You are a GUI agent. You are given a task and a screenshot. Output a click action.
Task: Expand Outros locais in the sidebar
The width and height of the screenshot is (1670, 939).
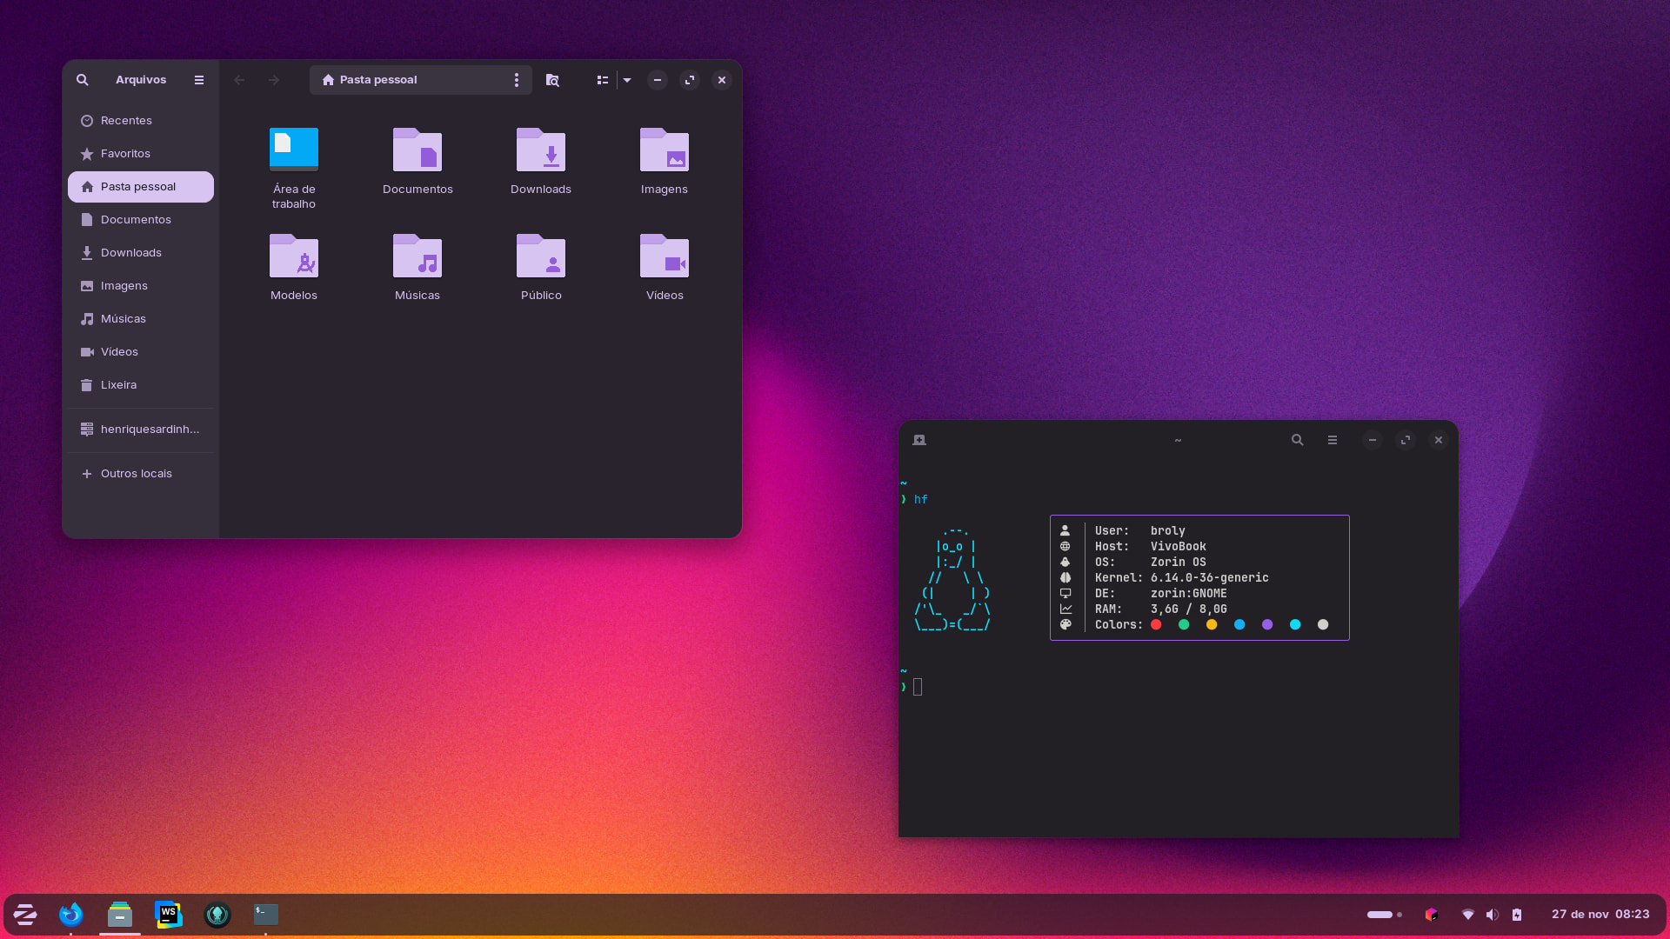136,474
